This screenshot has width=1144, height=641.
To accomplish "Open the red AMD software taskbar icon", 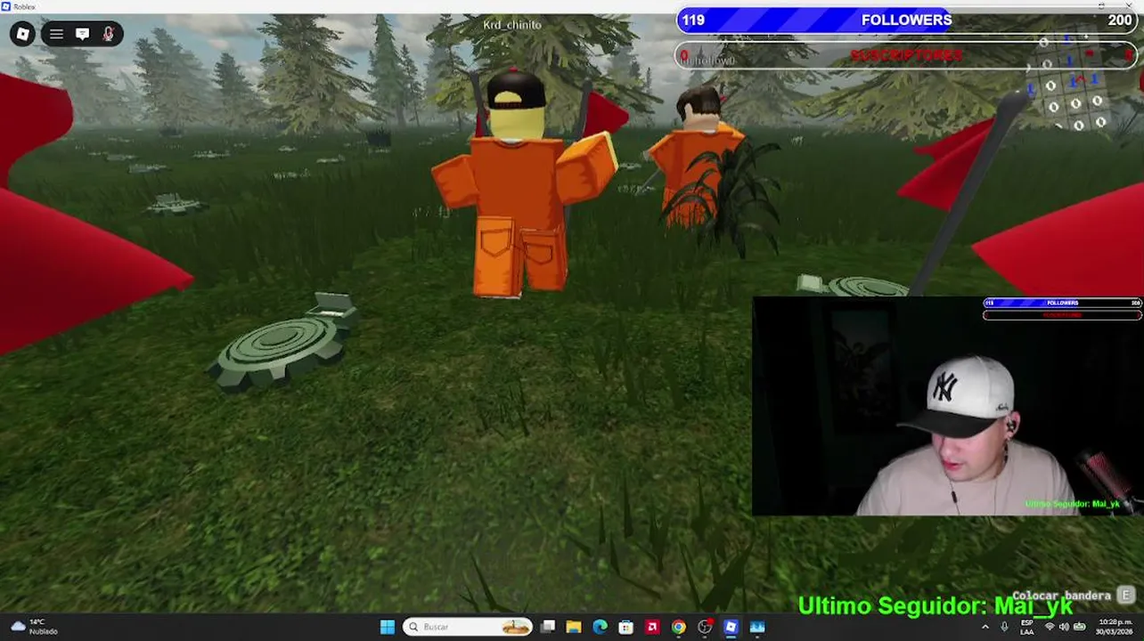I will [652, 627].
